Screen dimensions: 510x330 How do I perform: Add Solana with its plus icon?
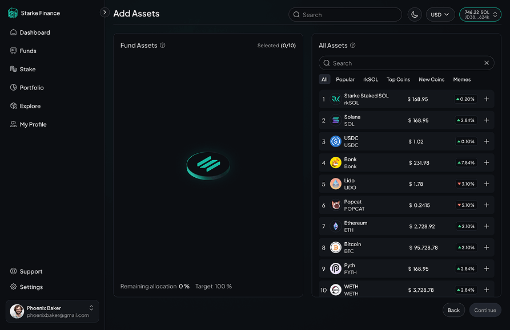487,120
